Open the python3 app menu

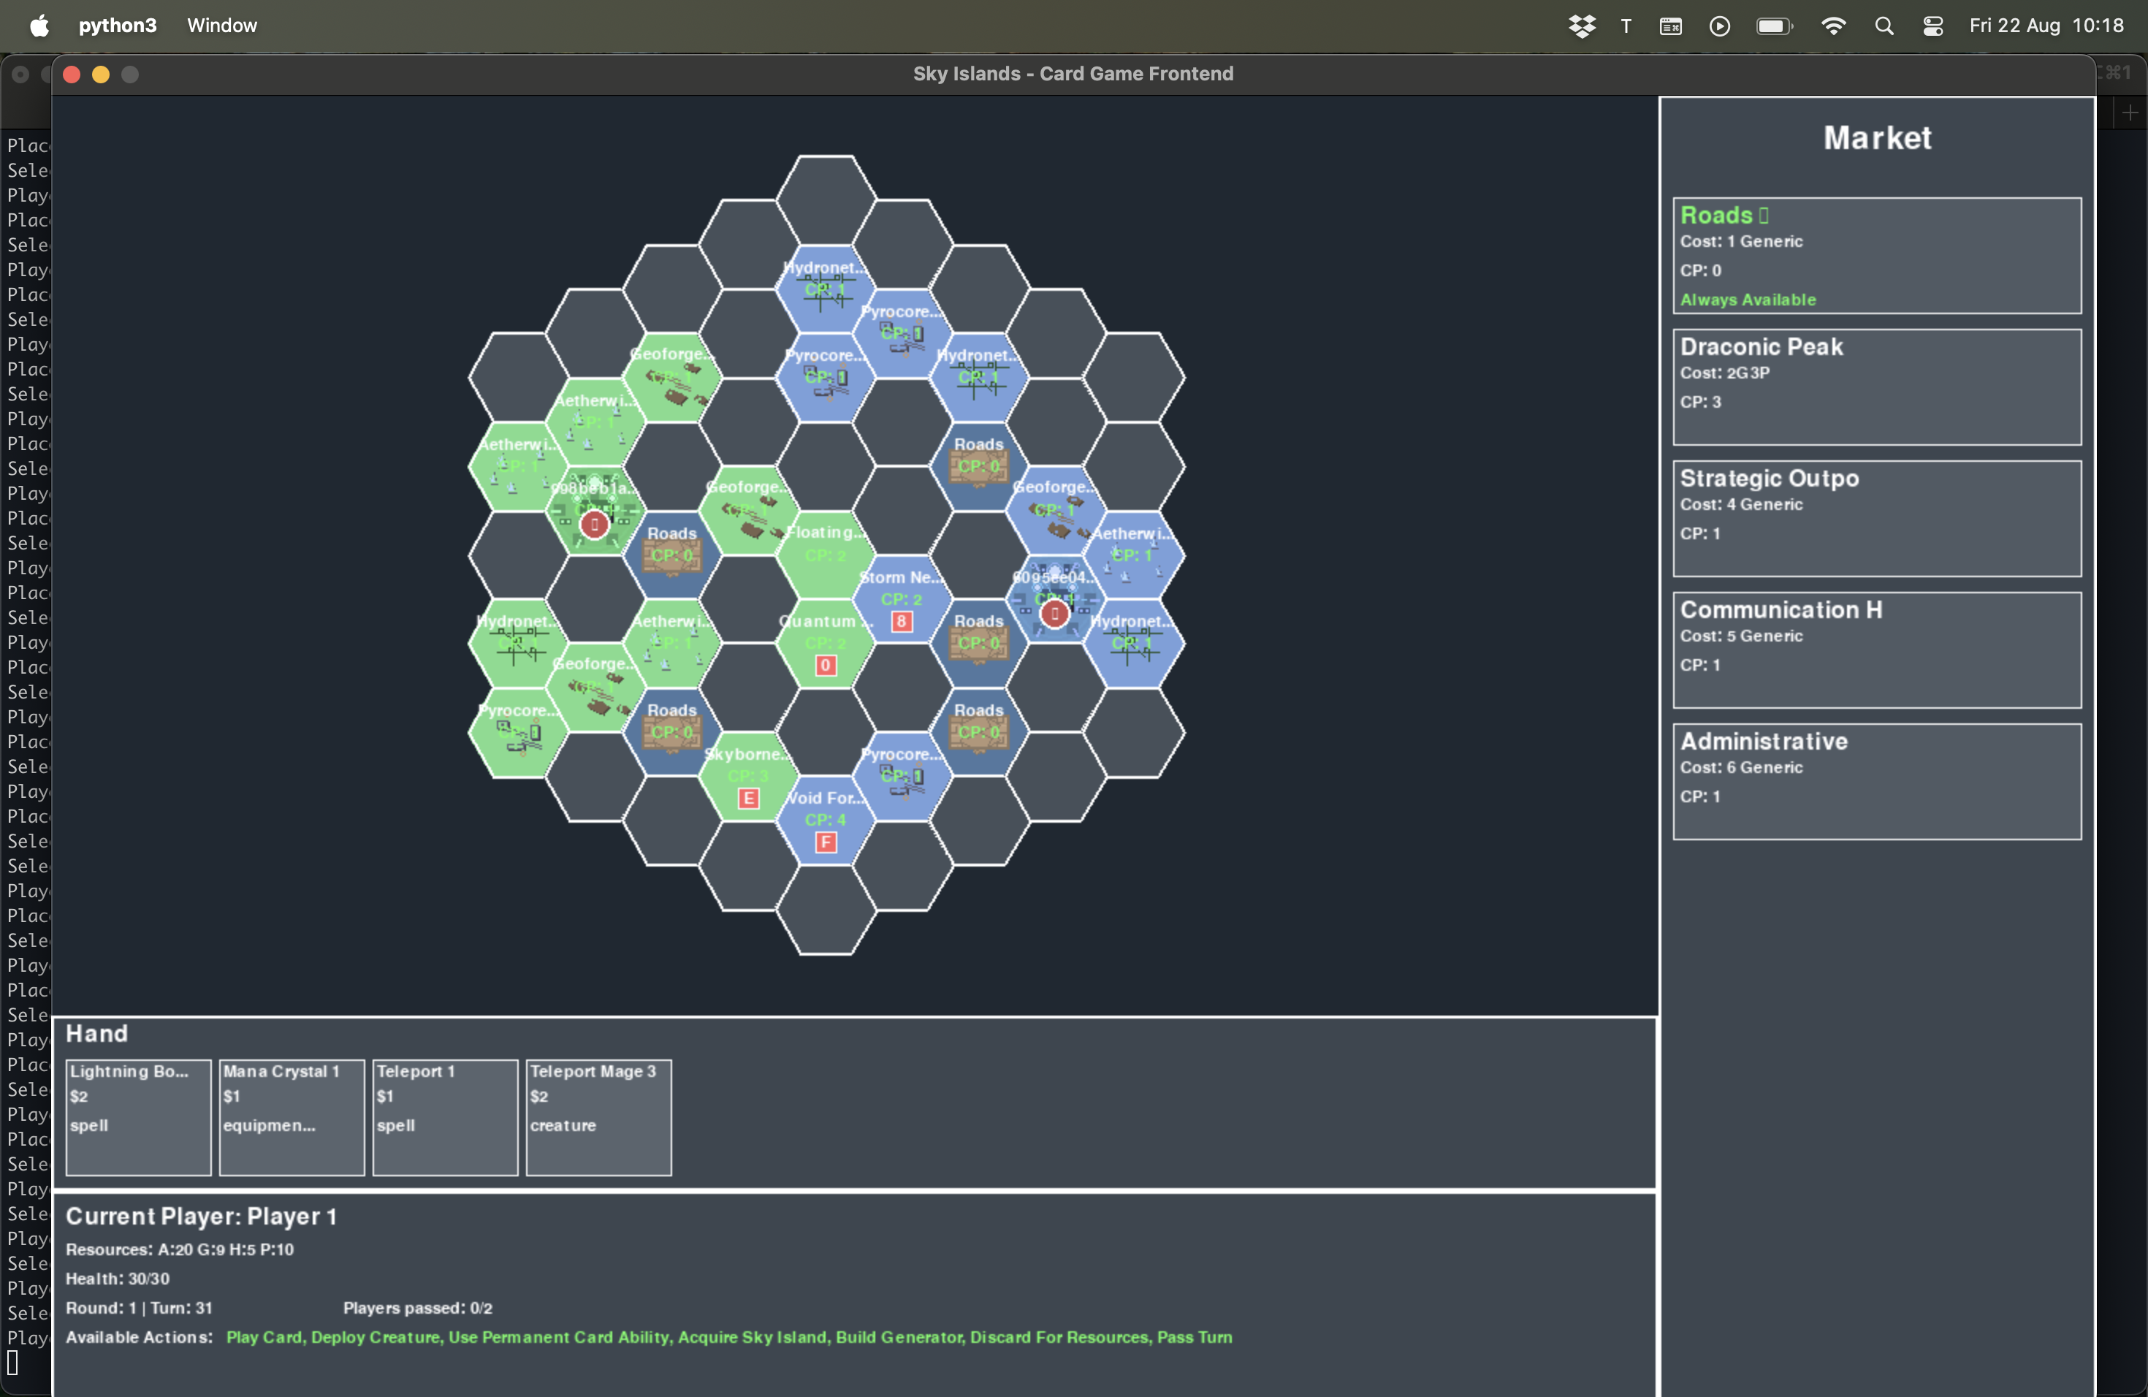[x=118, y=26]
